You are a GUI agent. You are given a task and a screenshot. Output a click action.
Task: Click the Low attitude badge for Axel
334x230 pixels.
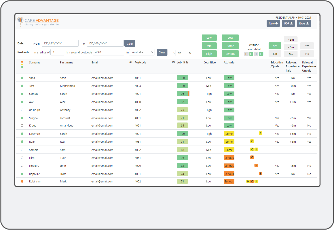coord(229,102)
